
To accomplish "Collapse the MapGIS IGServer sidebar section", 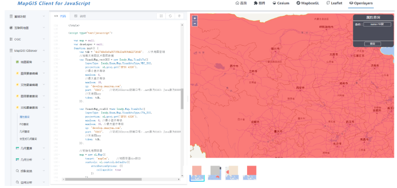I will (x=27, y=51).
